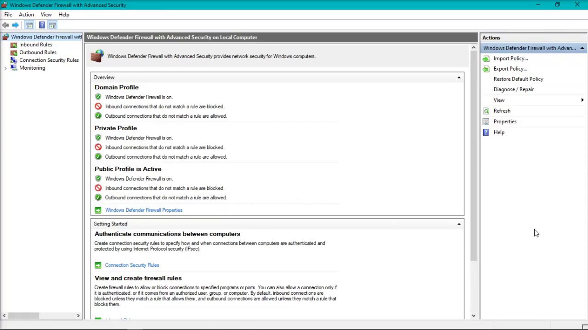Click the blue Help question icon
This screenshot has width=588, height=330.
coord(486,132)
